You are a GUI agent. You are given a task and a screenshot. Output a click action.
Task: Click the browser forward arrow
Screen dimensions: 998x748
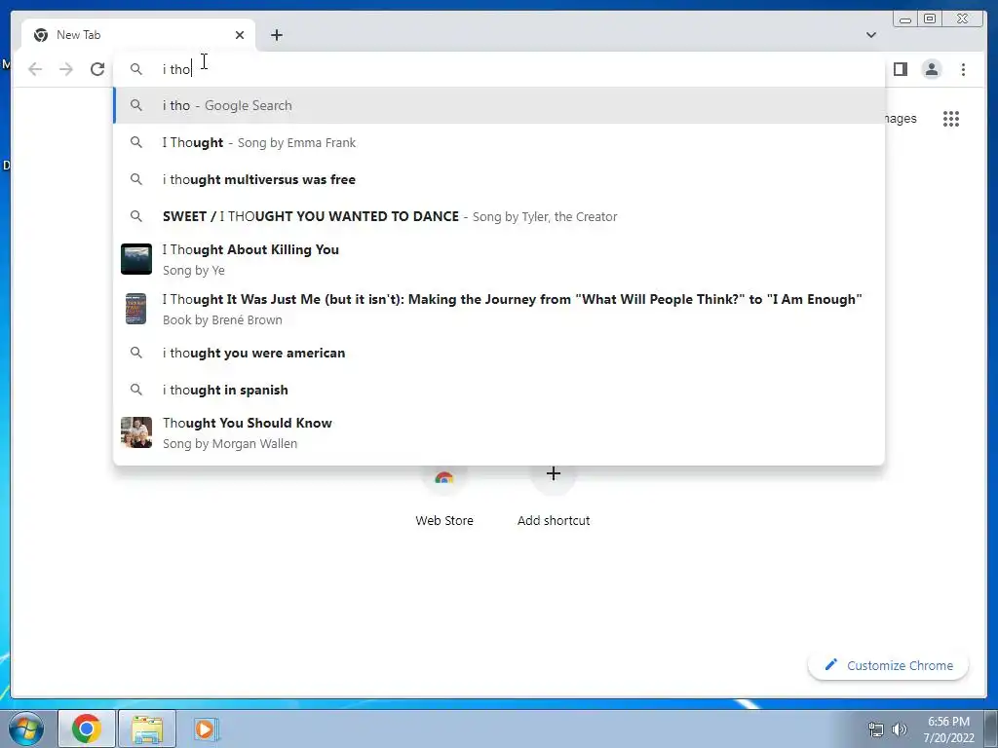pyautogui.click(x=66, y=69)
